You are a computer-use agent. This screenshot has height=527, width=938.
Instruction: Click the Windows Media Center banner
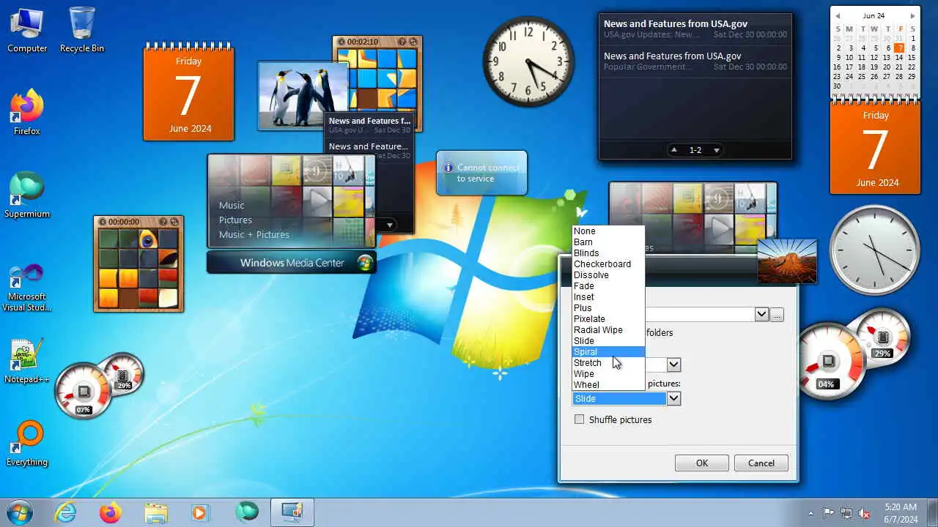click(x=292, y=263)
